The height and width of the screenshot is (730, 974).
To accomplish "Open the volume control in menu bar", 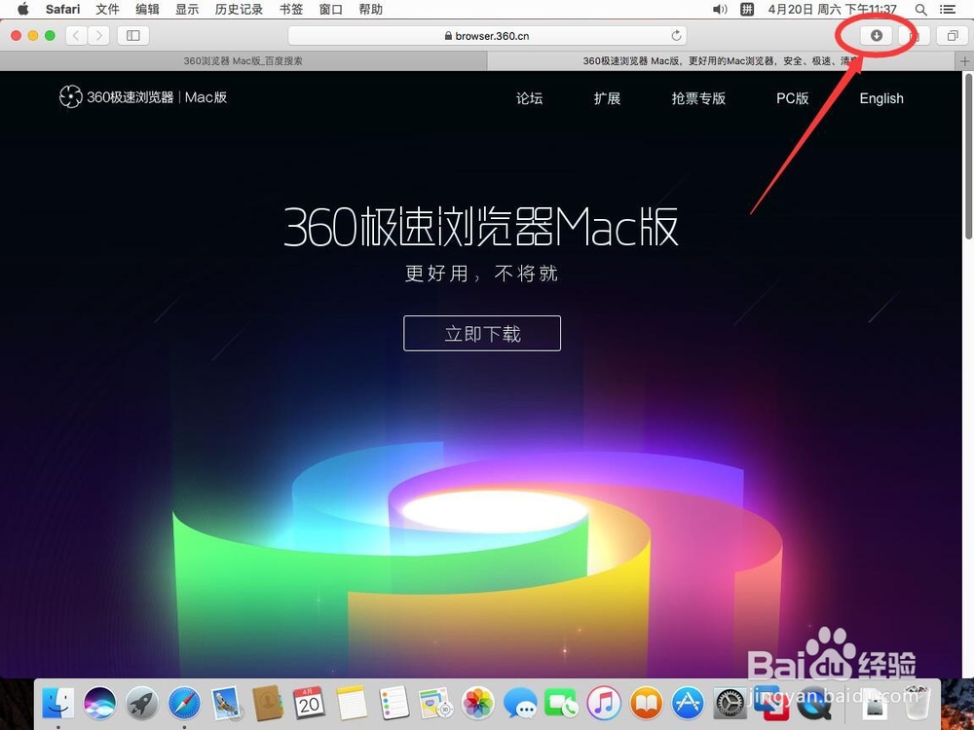I will pyautogui.click(x=720, y=10).
